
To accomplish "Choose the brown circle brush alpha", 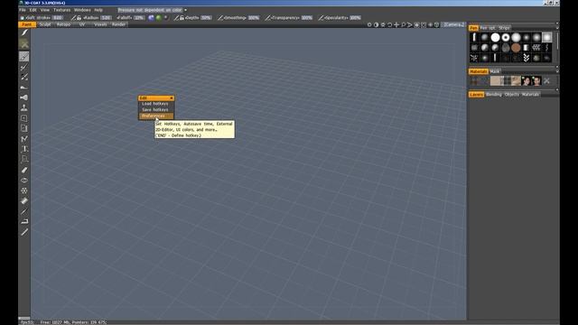I will [x=516, y=48].
